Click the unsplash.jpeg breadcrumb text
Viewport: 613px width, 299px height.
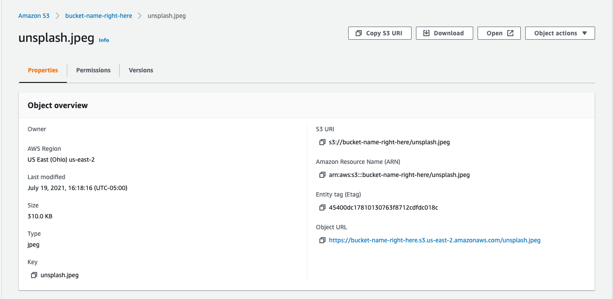[167, 16]
